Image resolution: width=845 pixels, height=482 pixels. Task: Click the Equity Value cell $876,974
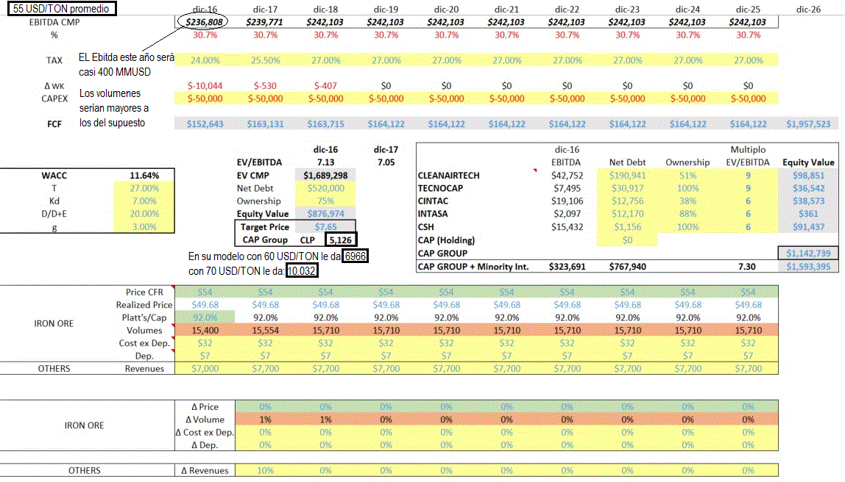325,214
